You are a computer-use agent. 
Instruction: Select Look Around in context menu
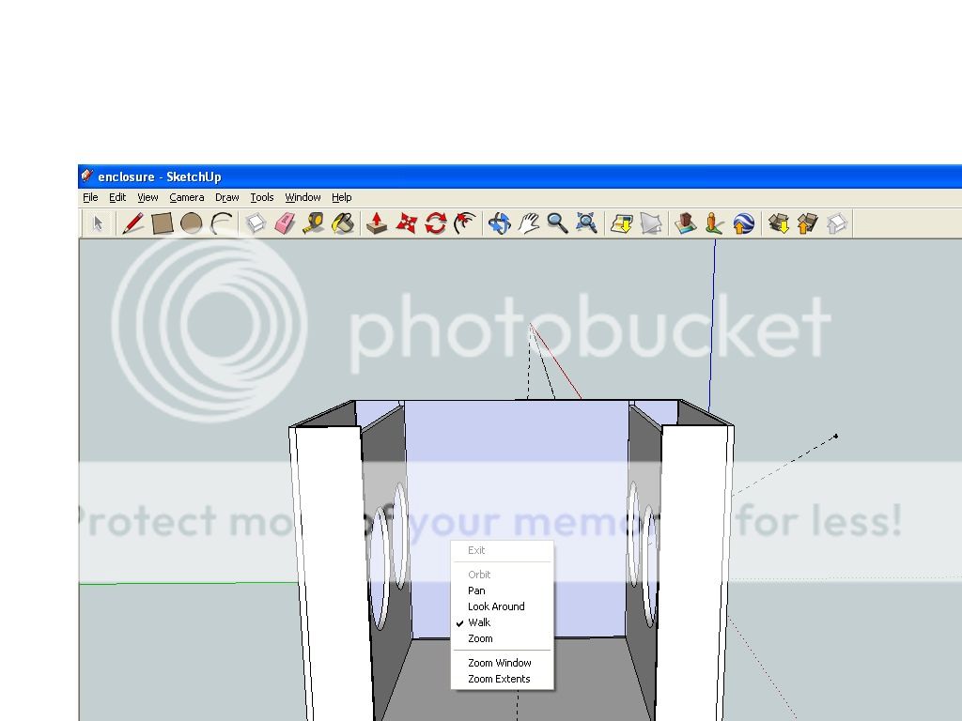point(496,606)
